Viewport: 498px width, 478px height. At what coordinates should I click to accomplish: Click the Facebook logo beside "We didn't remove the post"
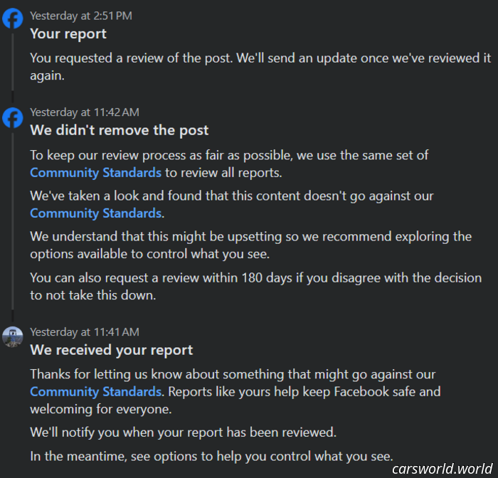[x=13, y=117]
